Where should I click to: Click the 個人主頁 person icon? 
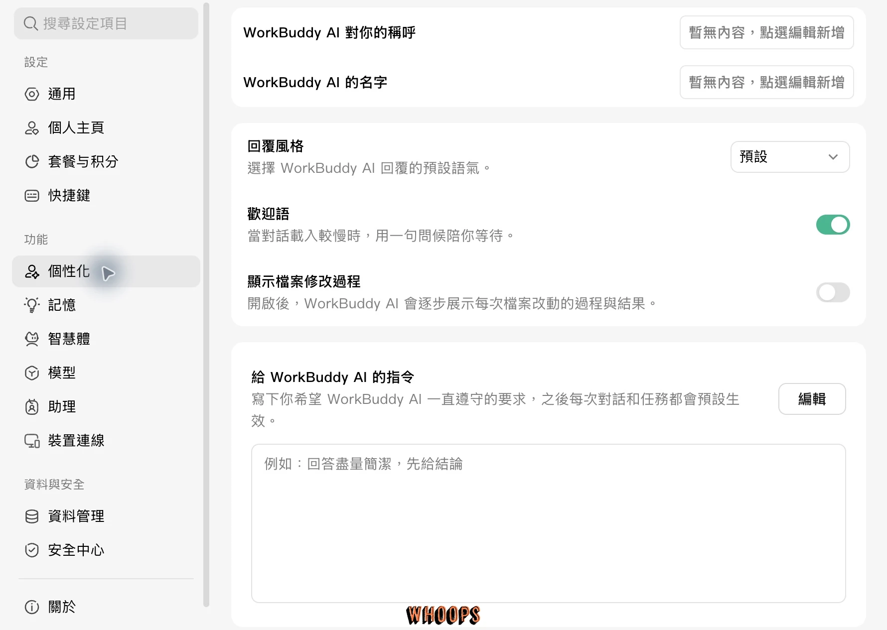32,128
